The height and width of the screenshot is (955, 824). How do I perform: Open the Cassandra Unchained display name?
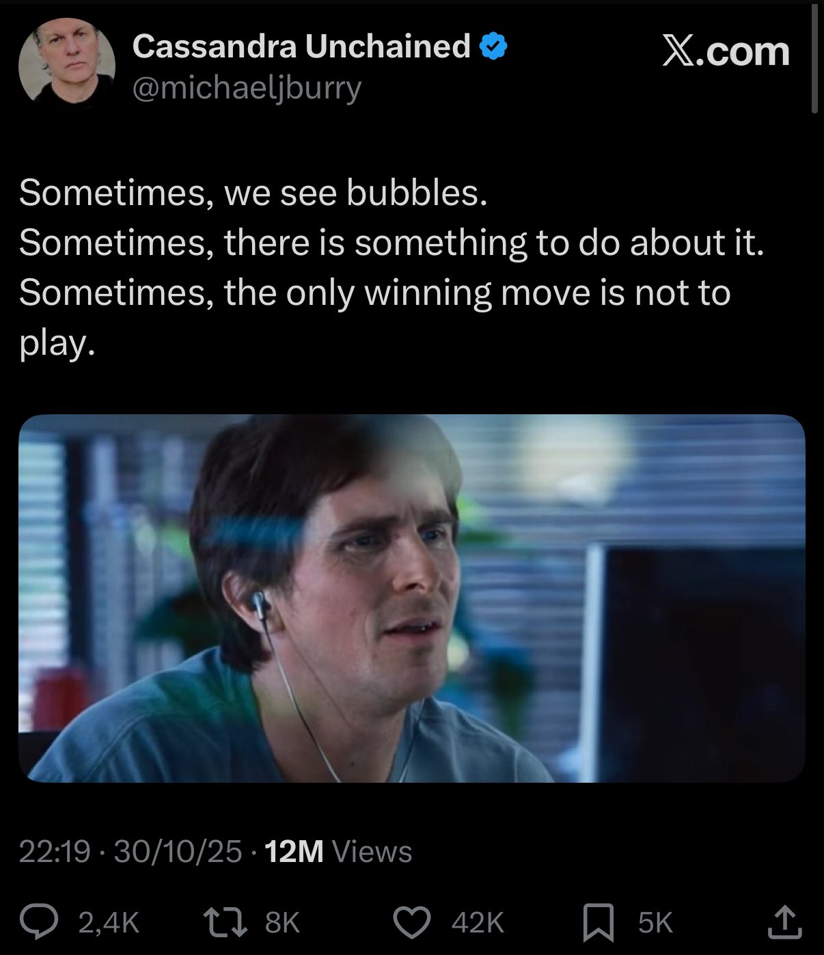click(x=301, y=46)
